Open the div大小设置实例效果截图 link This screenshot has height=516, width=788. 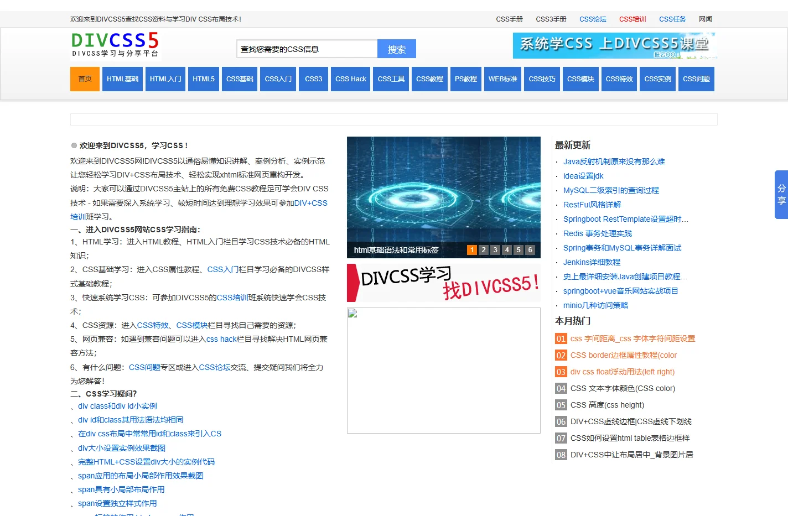pos(122,448)
